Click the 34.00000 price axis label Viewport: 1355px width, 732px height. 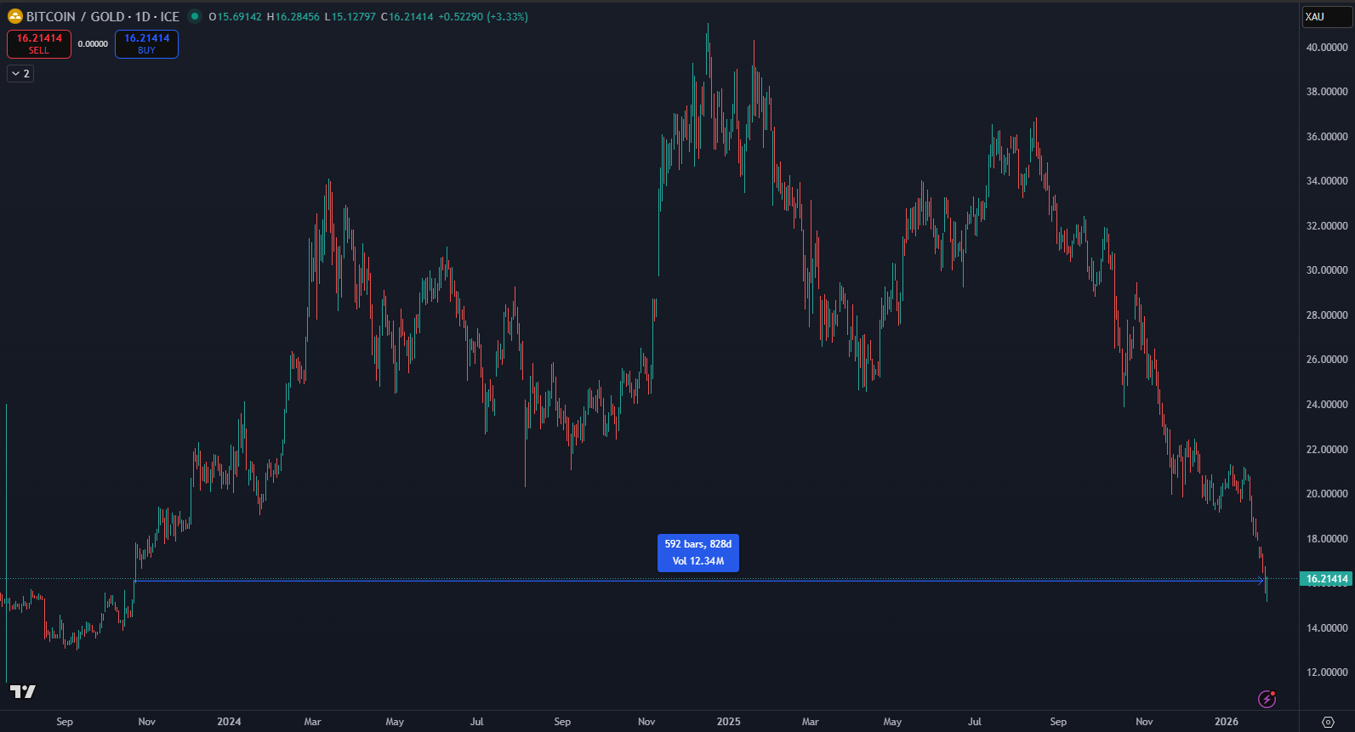pos(1327,181)
